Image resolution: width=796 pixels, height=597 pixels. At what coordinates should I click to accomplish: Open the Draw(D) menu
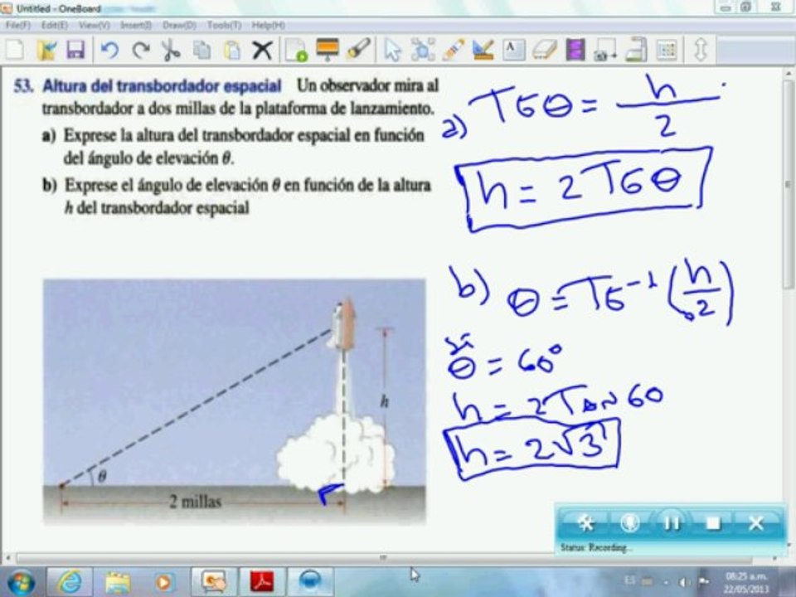point(179,25)
